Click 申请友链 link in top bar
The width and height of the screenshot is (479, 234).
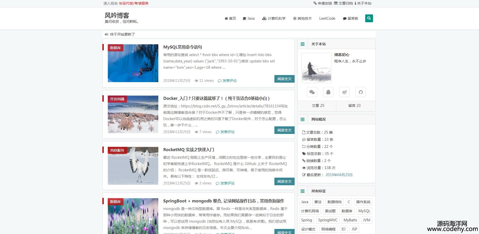(x=323, y=3)
